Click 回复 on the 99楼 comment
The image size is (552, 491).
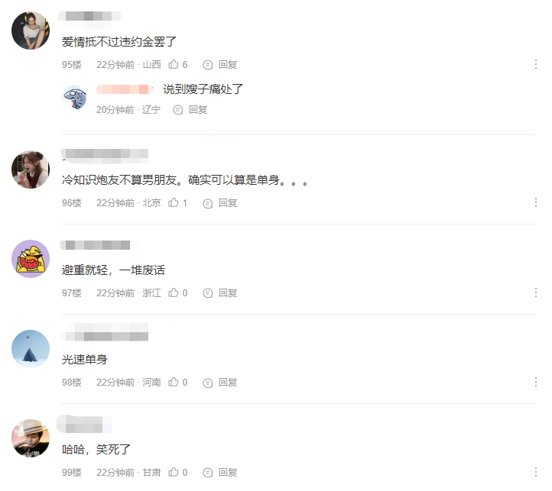click(x=228, y=473)
